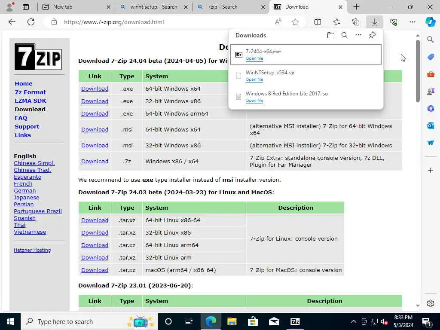Viewport: 440px width, 330px height.
Task: Open the 7-Zip taskbar icon
Action: 295,321
